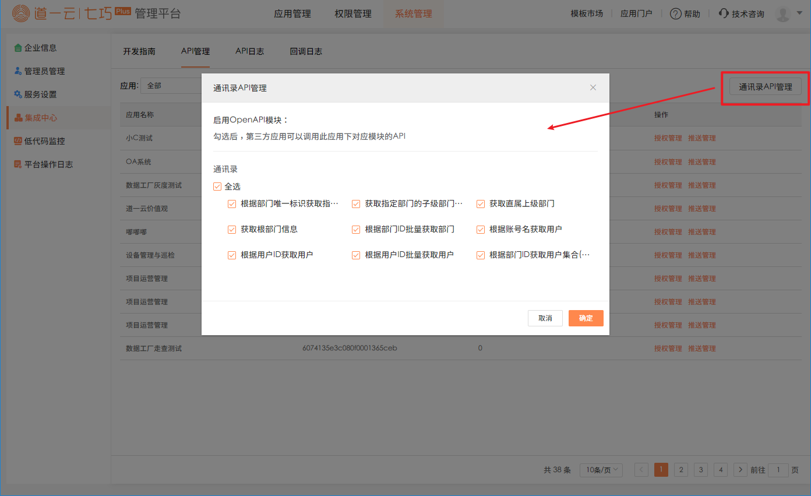This screenshot has height=496, width=811.
Task: Uncheck 根据账号名获取用户 checkbox
Action: point(481,230)
